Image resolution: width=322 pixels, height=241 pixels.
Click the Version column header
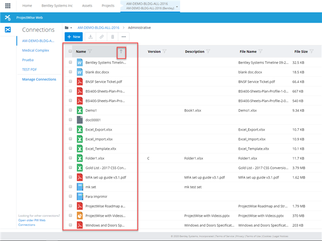154,51
